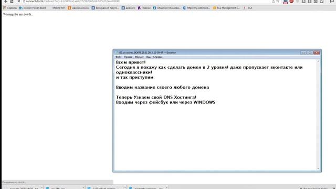The image size is (336, 189).
Task: Go back using the browser back arrow
Action: [6, 1]
